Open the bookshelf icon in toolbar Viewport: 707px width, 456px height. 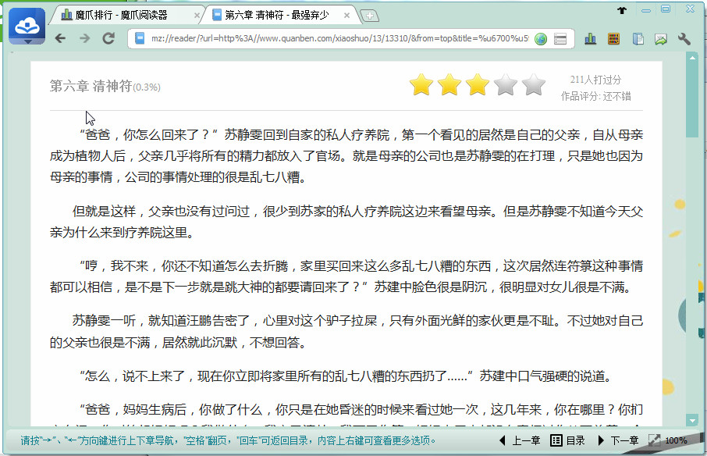coord(613,39)
